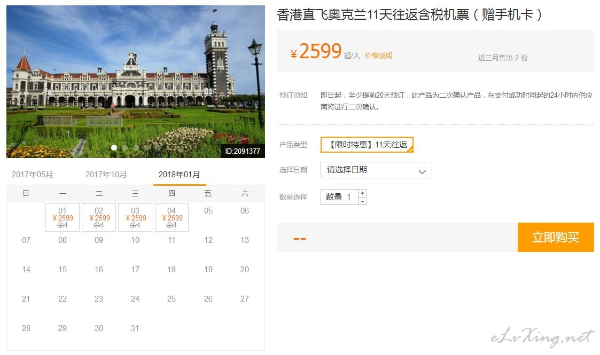The height and width of the screenshot is (355, 600).
Task: Pick calendar date 03 priced ¥2599
Action: pyautogui.click(x=135, y=217)
